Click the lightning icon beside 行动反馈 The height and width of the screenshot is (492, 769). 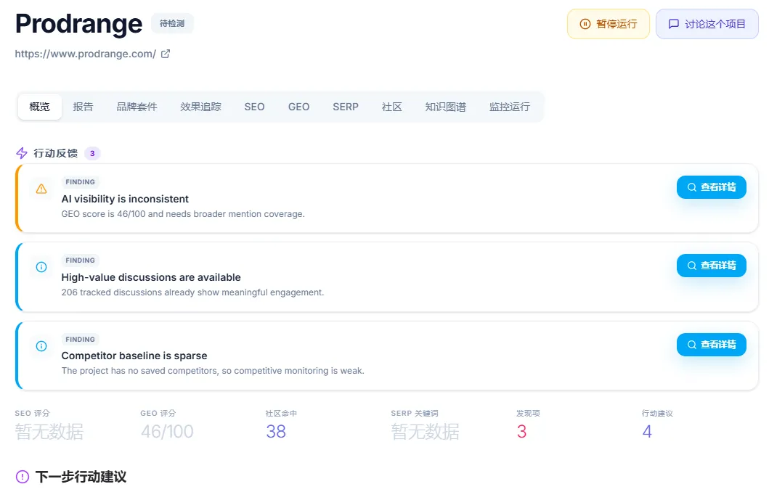click(x=23, y=153)
